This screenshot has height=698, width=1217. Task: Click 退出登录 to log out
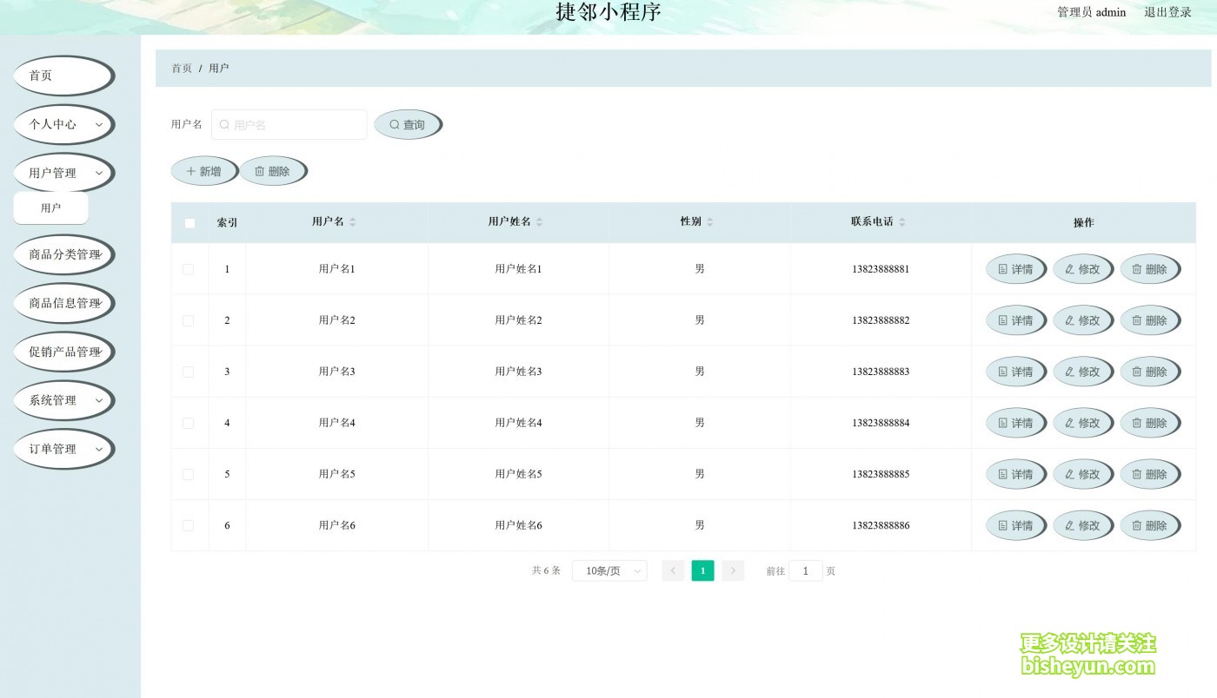[1167, 12]
